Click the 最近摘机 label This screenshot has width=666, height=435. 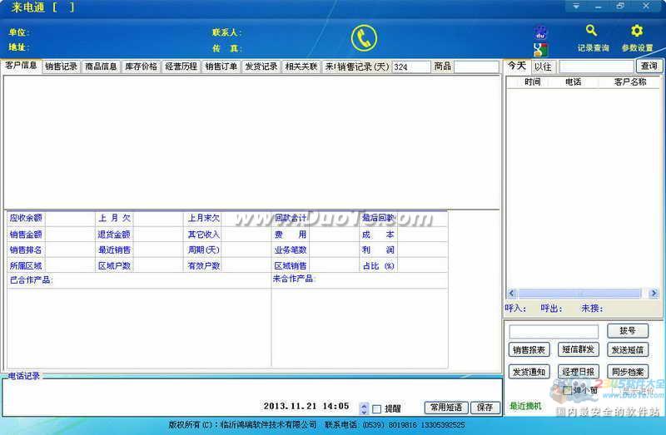tap(525, 406)
